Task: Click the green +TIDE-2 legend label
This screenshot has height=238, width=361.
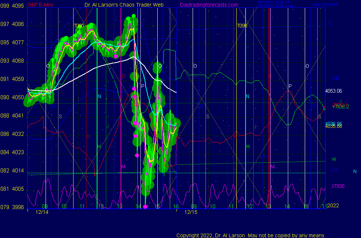Action: point(340,107)
